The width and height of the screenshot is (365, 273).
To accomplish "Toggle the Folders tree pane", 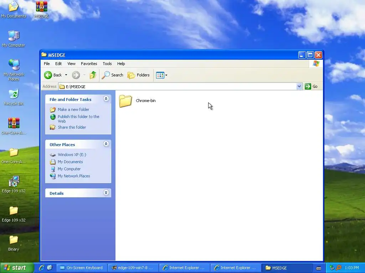I will (139, 75).
